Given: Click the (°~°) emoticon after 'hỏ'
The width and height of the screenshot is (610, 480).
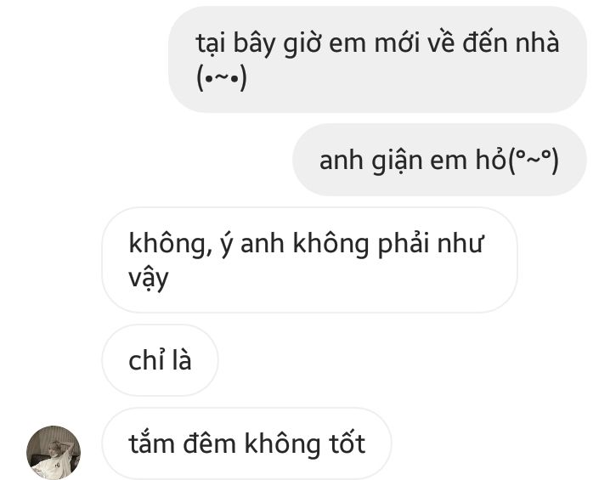Looking at the screenshot, I should point(534,160).
